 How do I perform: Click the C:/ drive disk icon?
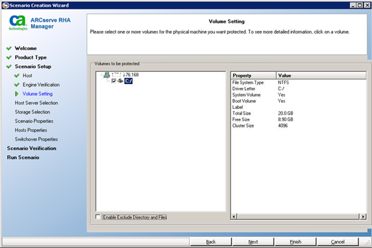pos(120,81)
